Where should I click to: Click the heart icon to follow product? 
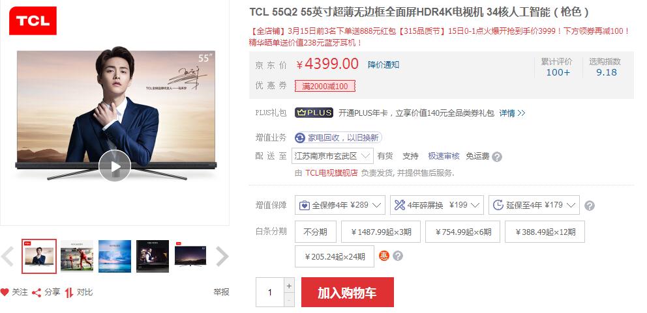(x=5, y=292)
